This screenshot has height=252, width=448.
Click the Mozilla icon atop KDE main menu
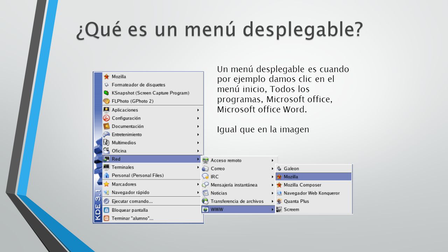(x=106, y=77)
